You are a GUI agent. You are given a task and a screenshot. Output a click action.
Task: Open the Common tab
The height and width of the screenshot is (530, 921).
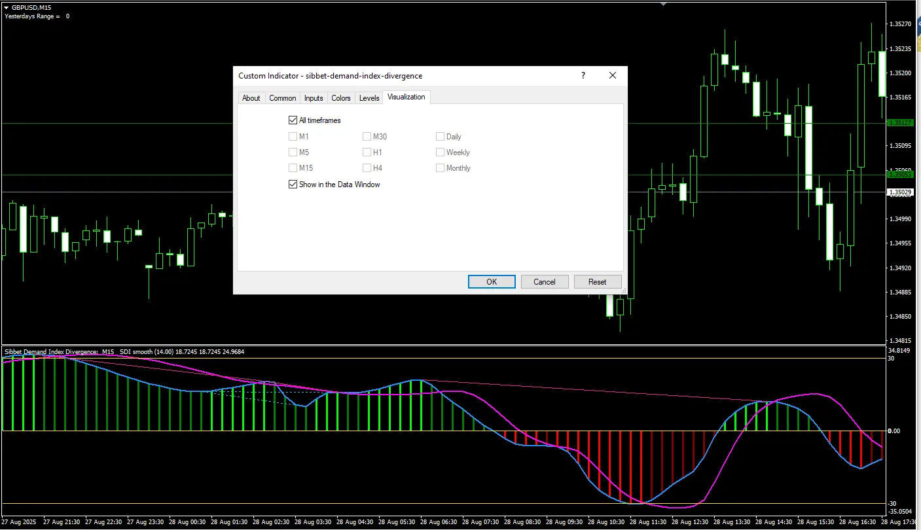[283, 98]
